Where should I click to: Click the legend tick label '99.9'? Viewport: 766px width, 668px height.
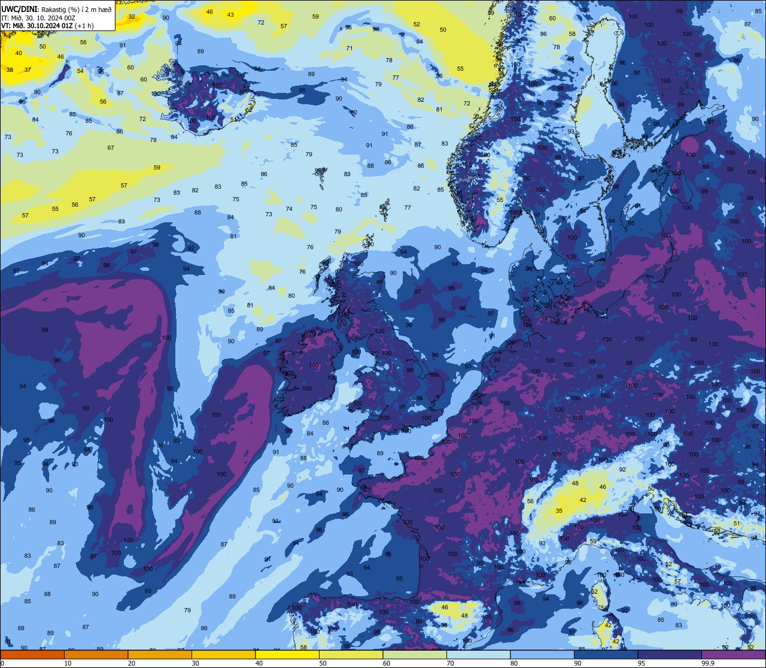708,663
